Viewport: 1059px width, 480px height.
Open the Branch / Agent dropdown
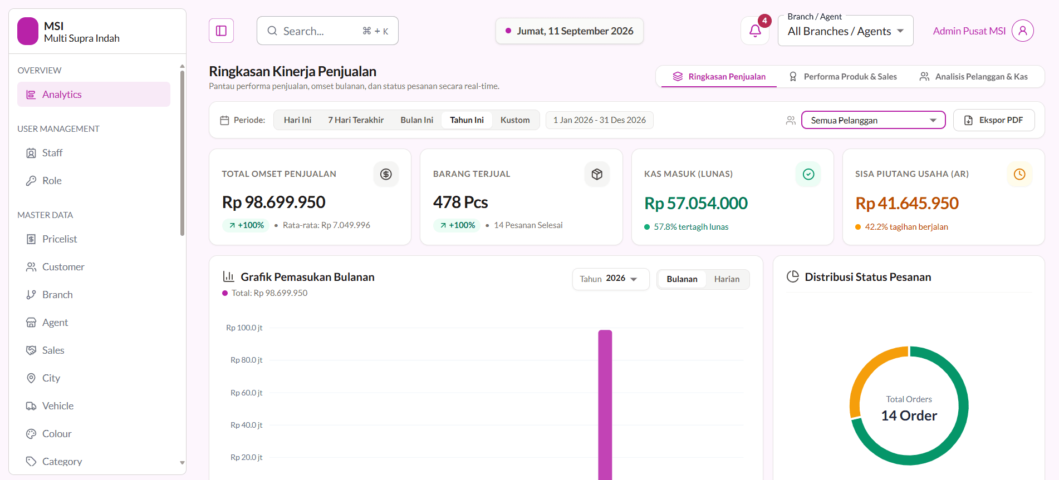tap(845, 31)
